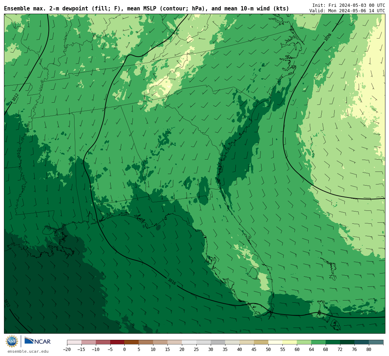Click the colorbar label 50
Screen dimensions: 389x356
[268, 350]
